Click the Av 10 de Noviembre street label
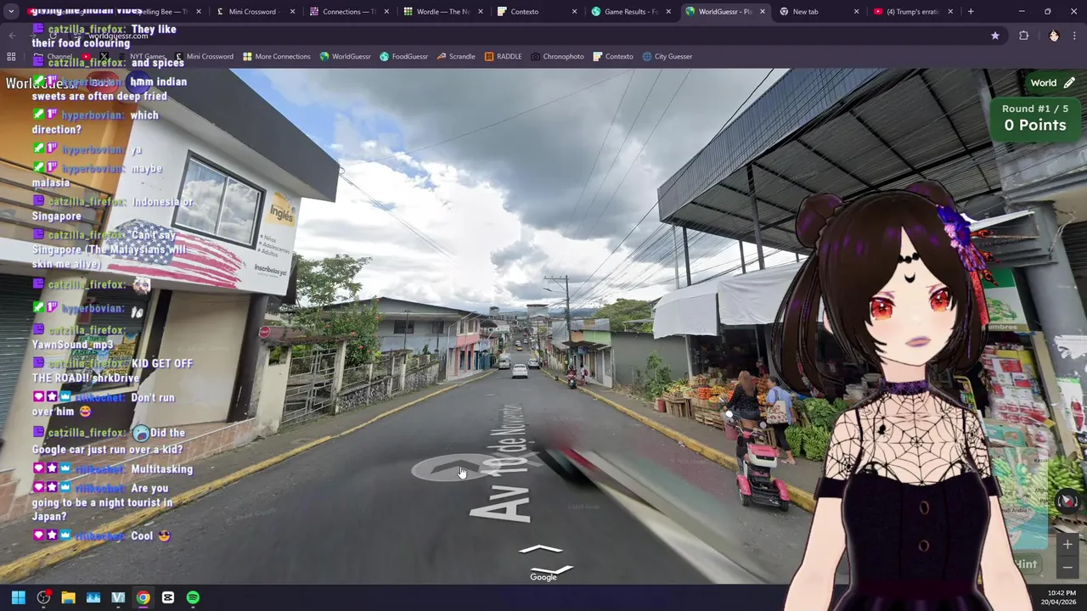Viewport: 1087px width, 611px height. point(503,462)
